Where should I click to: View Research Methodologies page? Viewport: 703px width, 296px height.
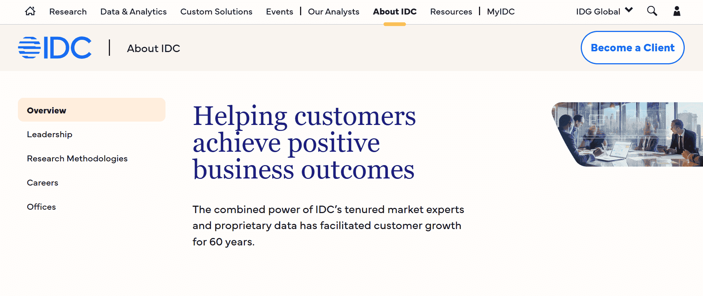point(77,158)
